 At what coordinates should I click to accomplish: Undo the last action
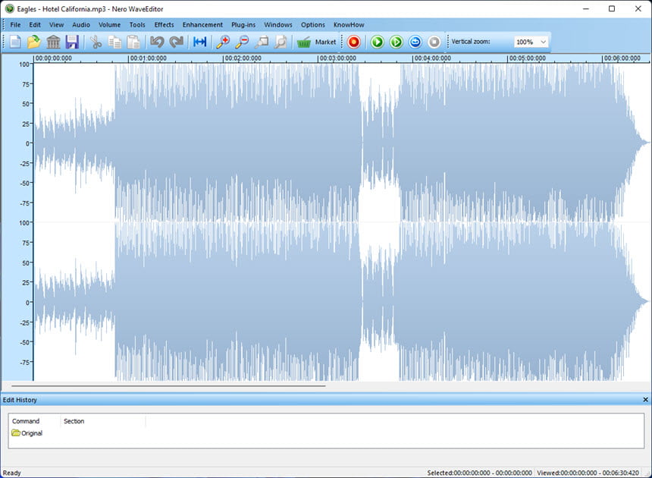tap(157, 42)
